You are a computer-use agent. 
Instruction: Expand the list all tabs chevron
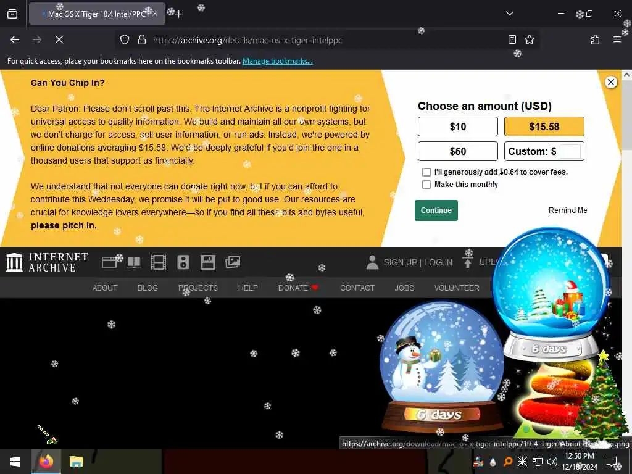click(509, 14)
